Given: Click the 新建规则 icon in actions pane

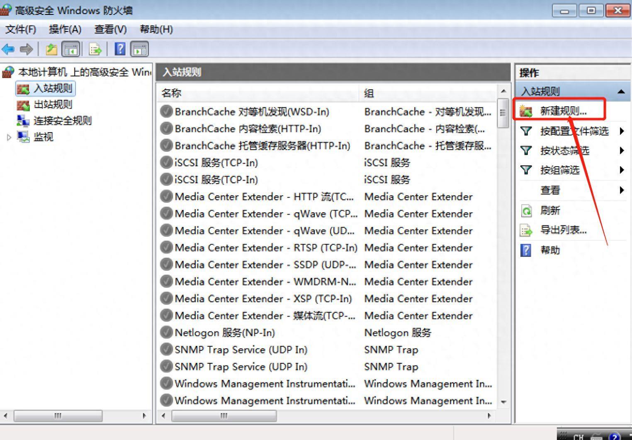Looking at the screenshot, I should (x=526, y=111).
